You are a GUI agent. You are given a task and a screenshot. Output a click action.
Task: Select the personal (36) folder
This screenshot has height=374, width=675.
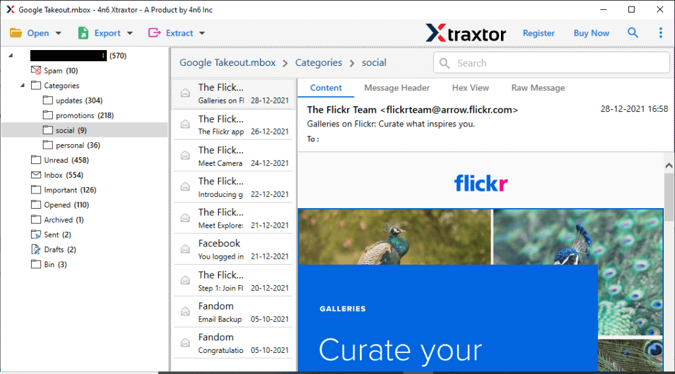(78, 145)
